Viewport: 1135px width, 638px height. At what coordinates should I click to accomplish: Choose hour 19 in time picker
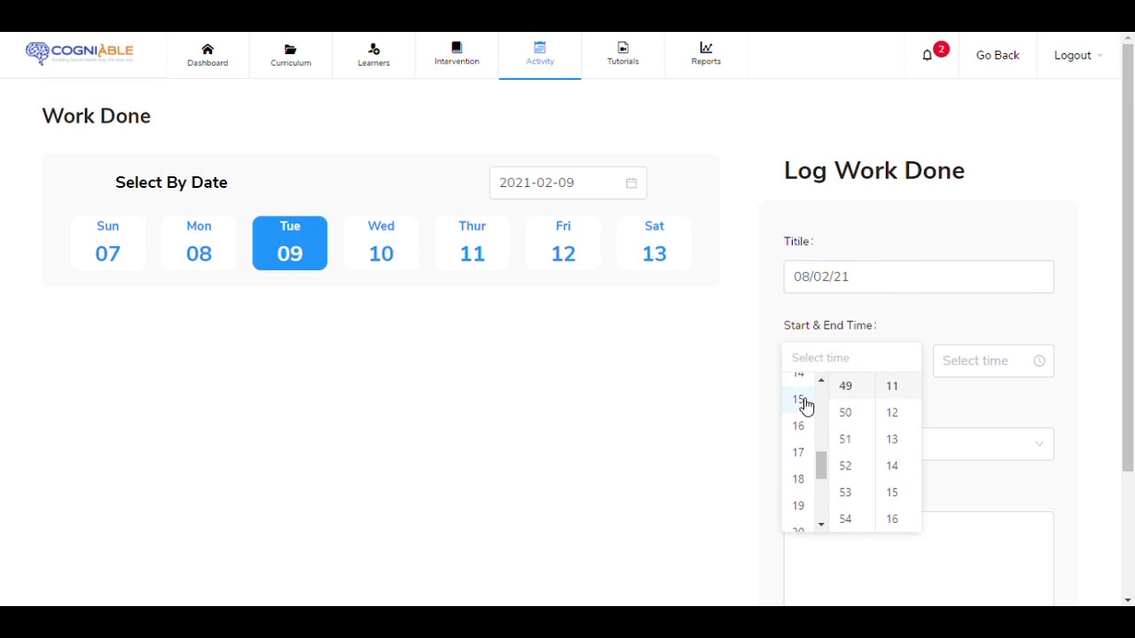click(x=798, y=505)
